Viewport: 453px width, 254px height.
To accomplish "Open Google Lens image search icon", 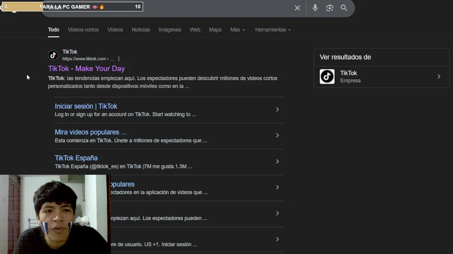I will pyautogui.click(x=329, y=8).
